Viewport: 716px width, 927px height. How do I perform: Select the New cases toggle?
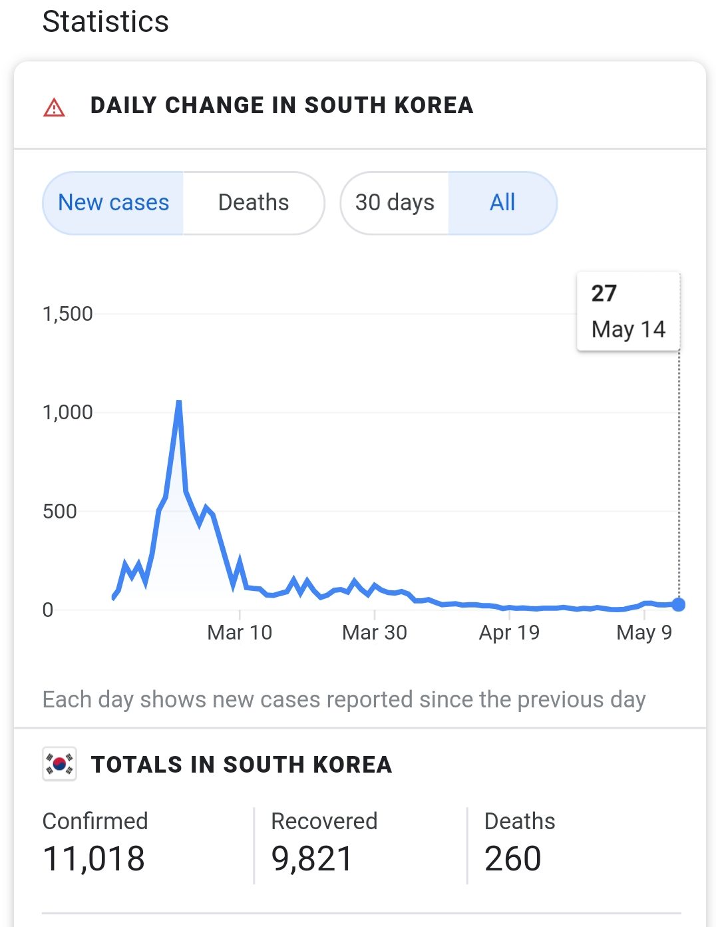point(114,203)
